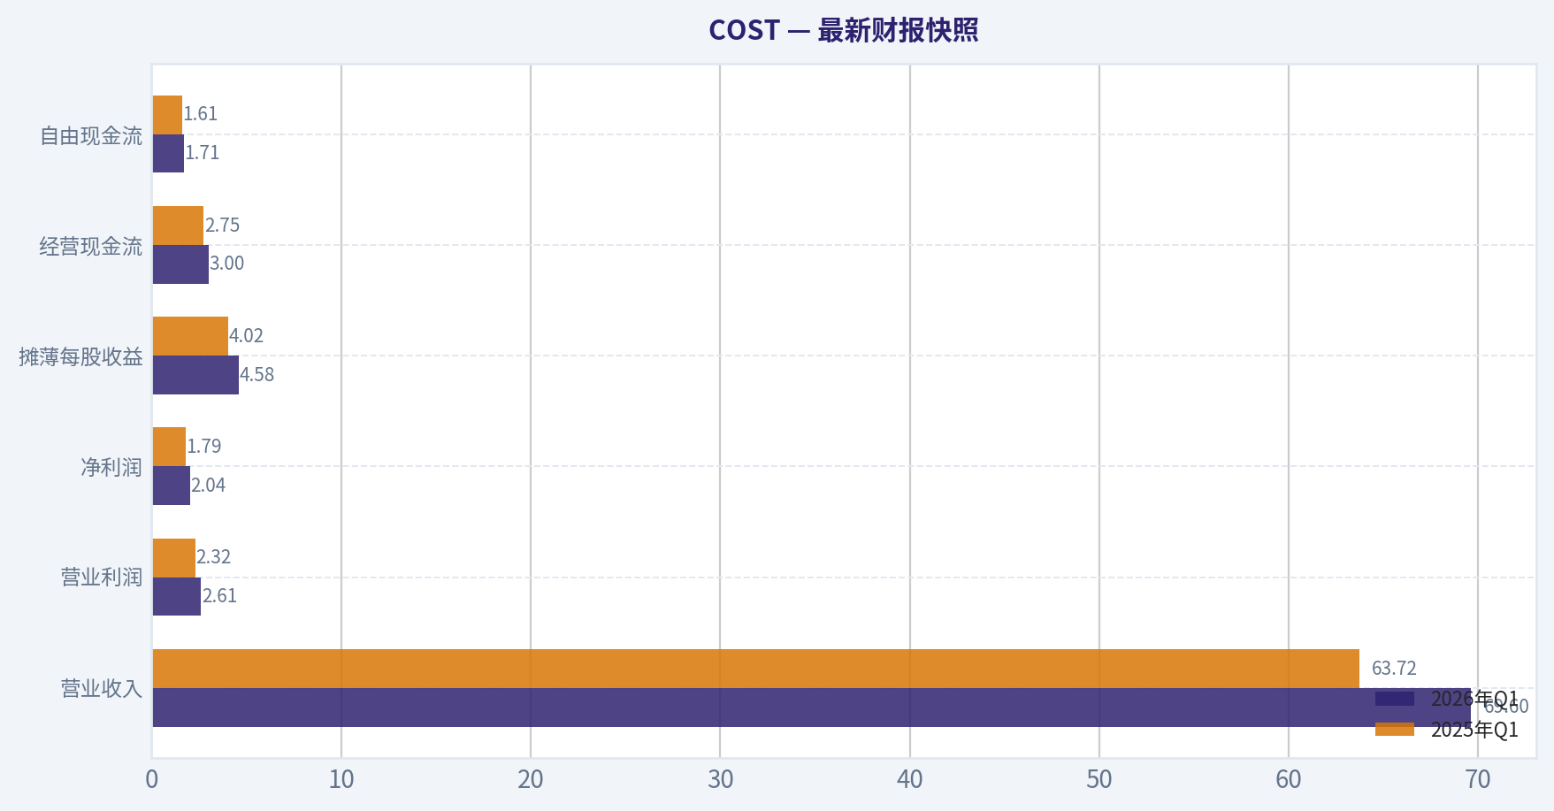Click the 4.58 value label
1554x811 pixels.
pos(257,375)
